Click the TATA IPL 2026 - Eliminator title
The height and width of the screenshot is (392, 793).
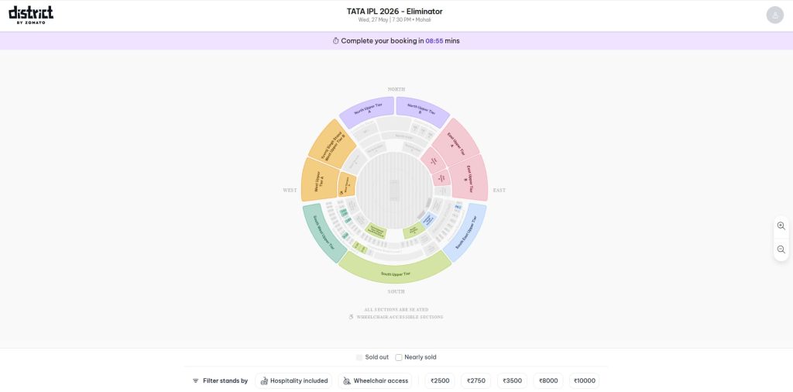coord(394,11)
